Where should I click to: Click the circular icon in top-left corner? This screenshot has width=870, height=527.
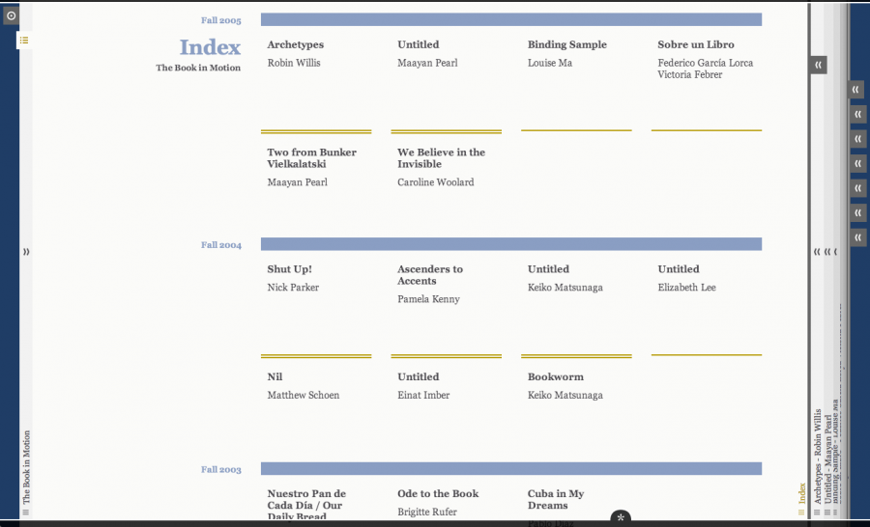[x=12, y=15]
